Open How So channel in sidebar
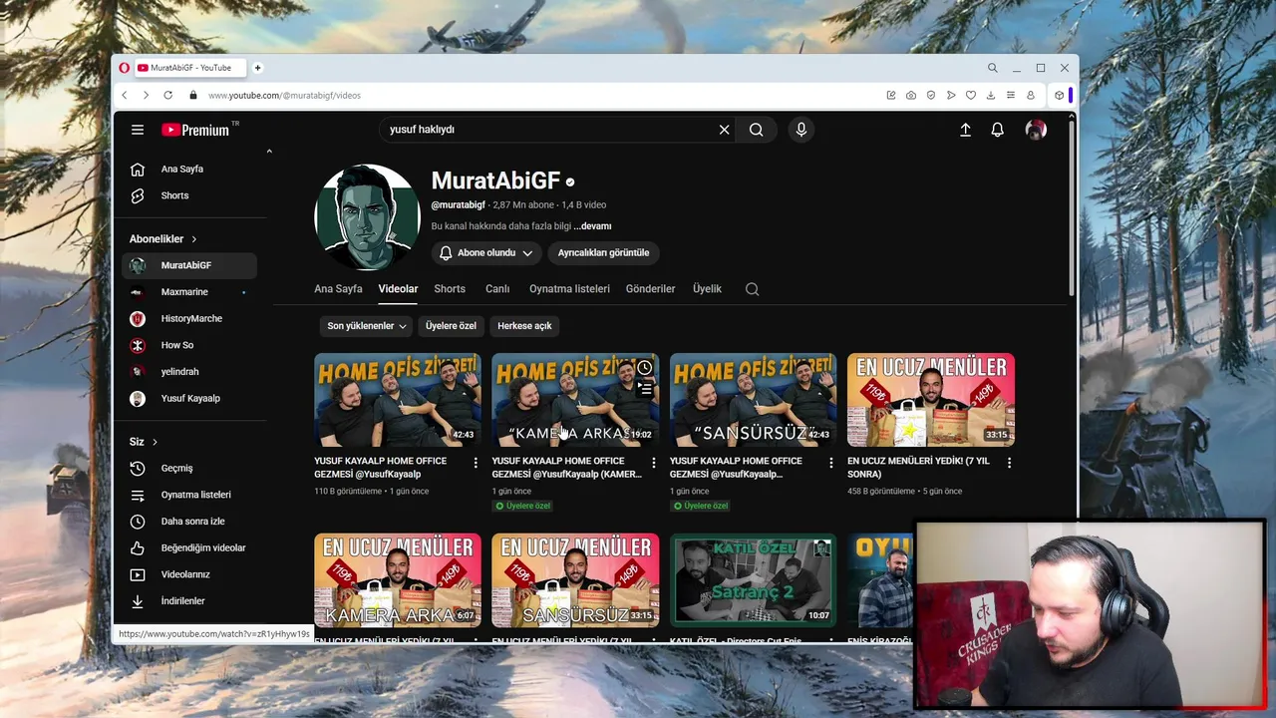 (x=189, y=345)
